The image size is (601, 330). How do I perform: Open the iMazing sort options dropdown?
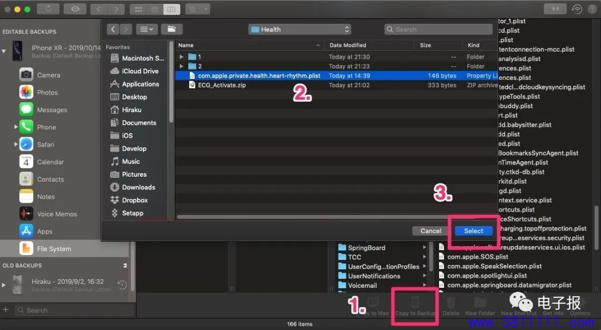pyautogui.click(x=198, y=9)
